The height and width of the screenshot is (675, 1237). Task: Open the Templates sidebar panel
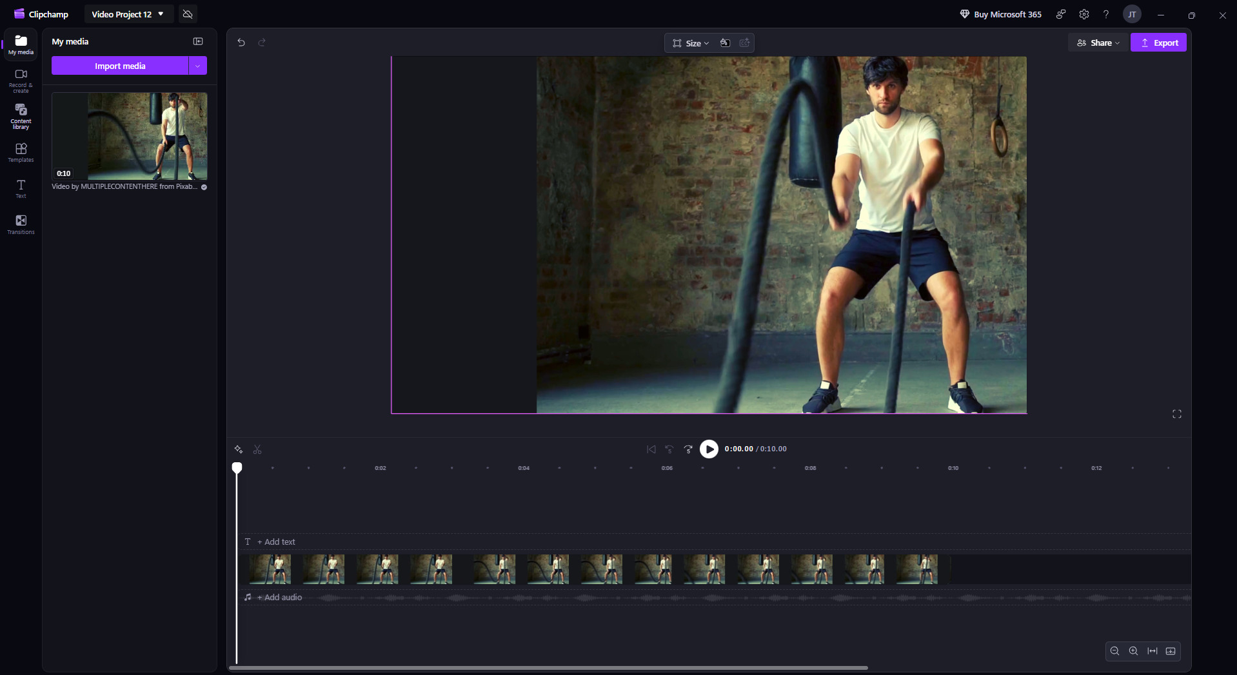click(21, 152)
